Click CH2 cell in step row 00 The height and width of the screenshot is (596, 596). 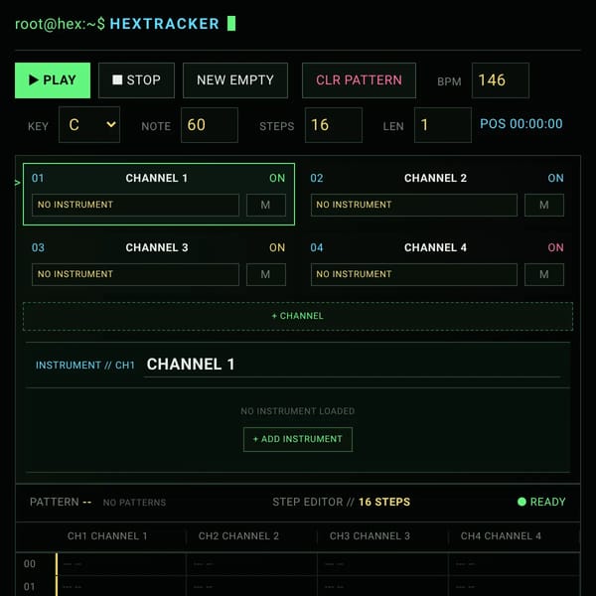pyautogui.click(x=251, y=564)
